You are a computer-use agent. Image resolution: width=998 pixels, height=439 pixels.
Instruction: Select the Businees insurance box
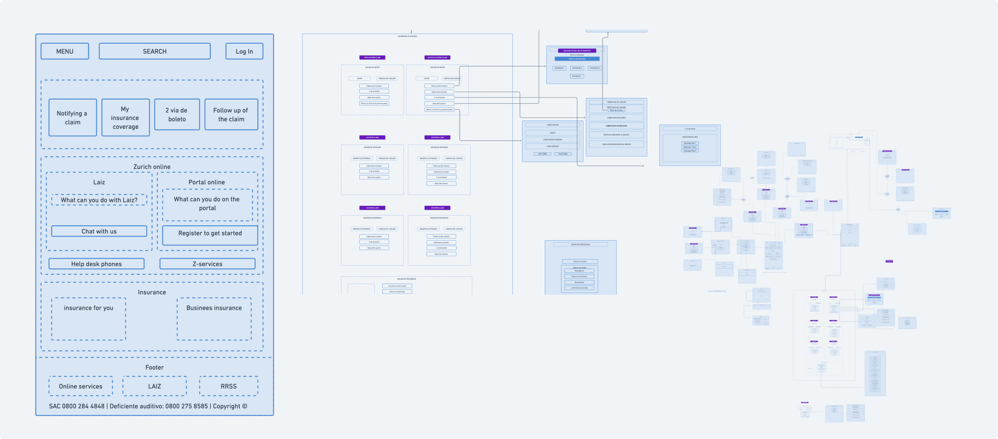pos(214,319)
